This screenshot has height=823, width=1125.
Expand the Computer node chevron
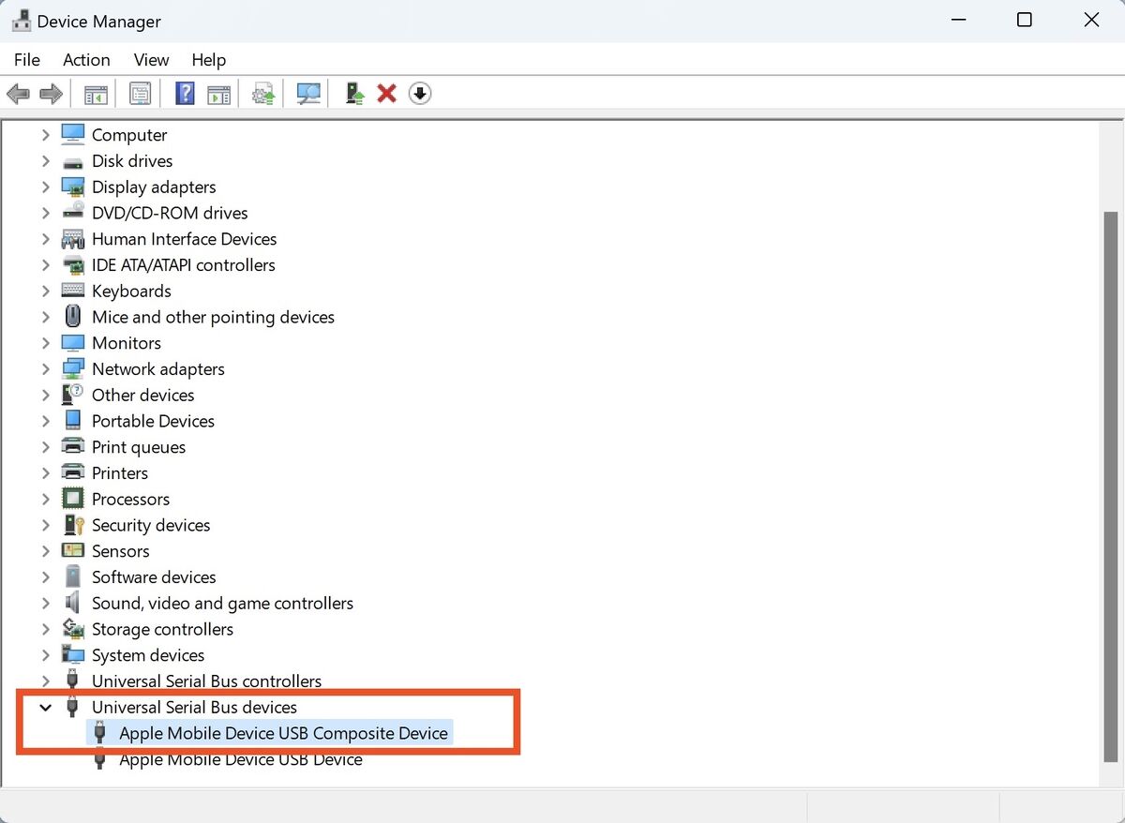pyautogui.click(x=45, y=135)
